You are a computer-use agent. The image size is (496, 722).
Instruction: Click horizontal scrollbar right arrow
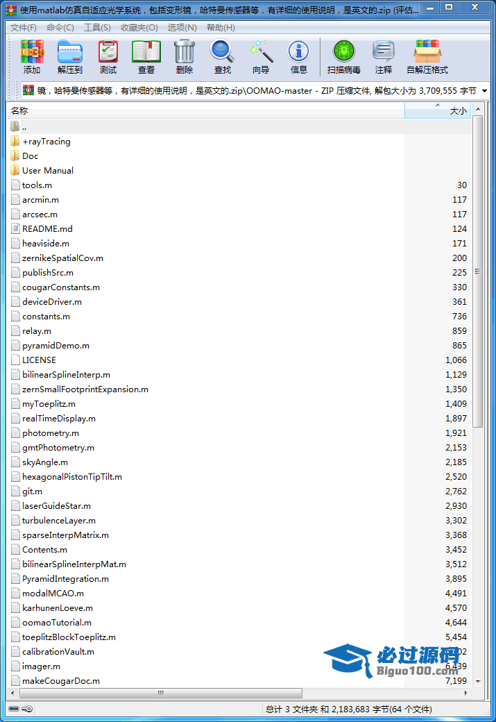click(x=466, y=693)
